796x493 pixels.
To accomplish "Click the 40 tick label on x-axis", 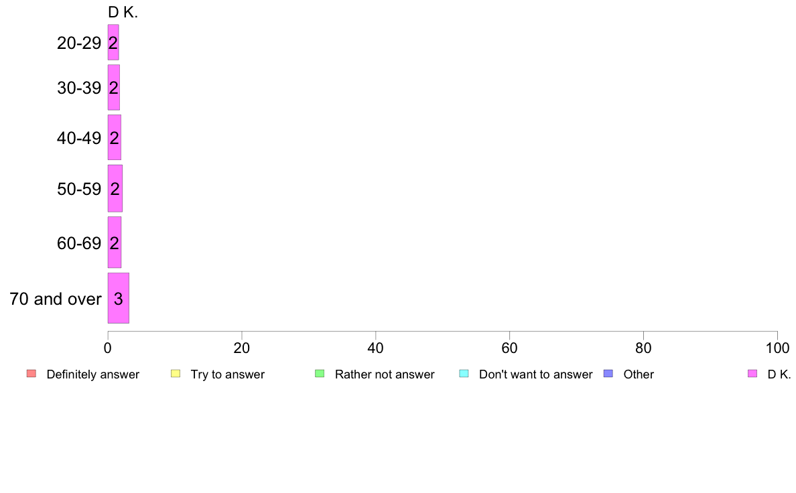I will 376,348.
